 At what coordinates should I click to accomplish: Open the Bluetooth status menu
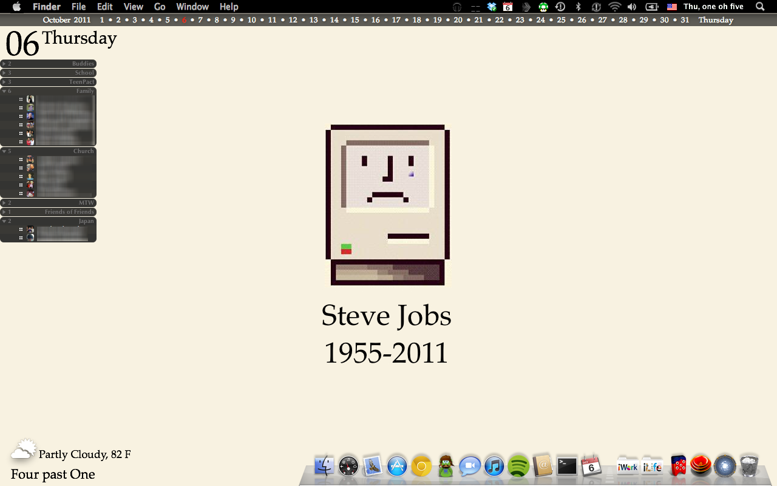coord(579,7)
